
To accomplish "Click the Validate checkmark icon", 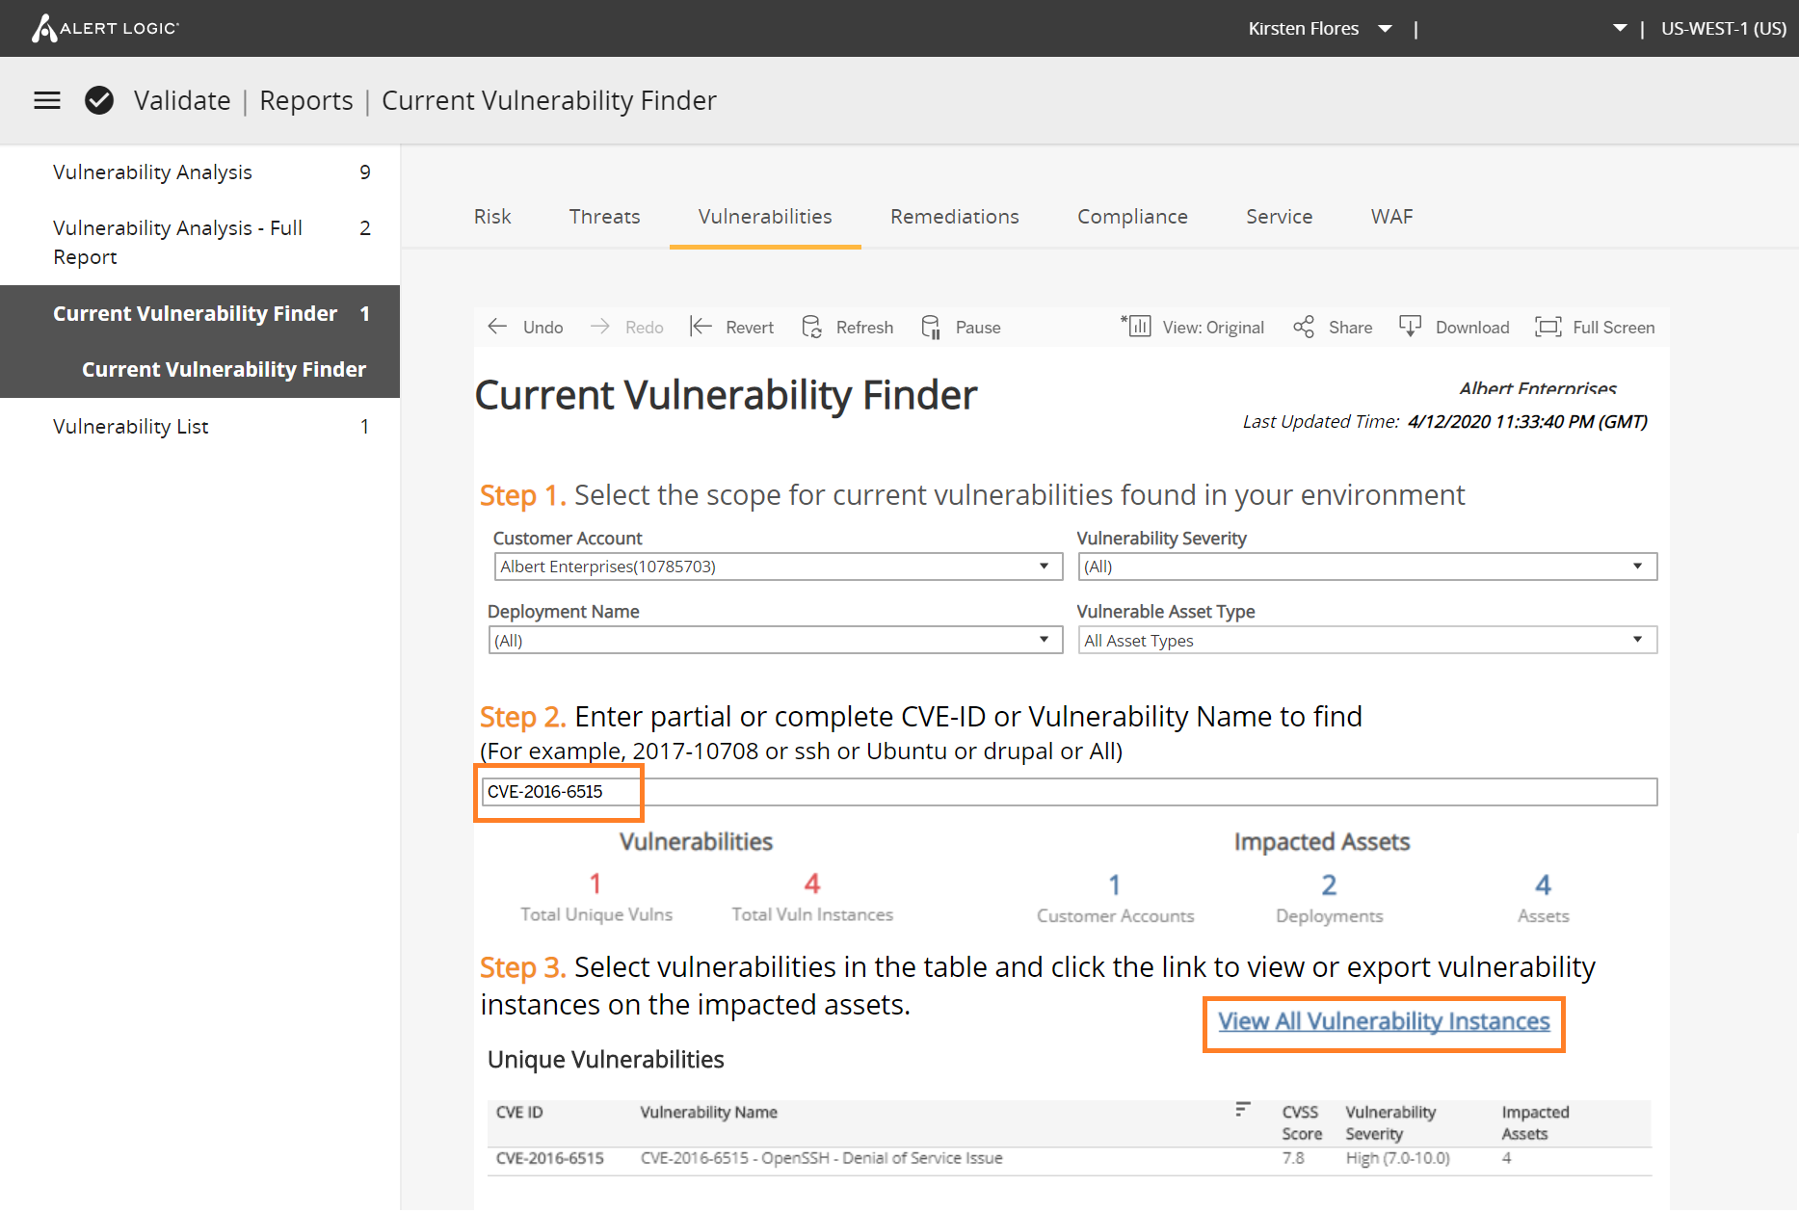I will (x=99, y=100).
